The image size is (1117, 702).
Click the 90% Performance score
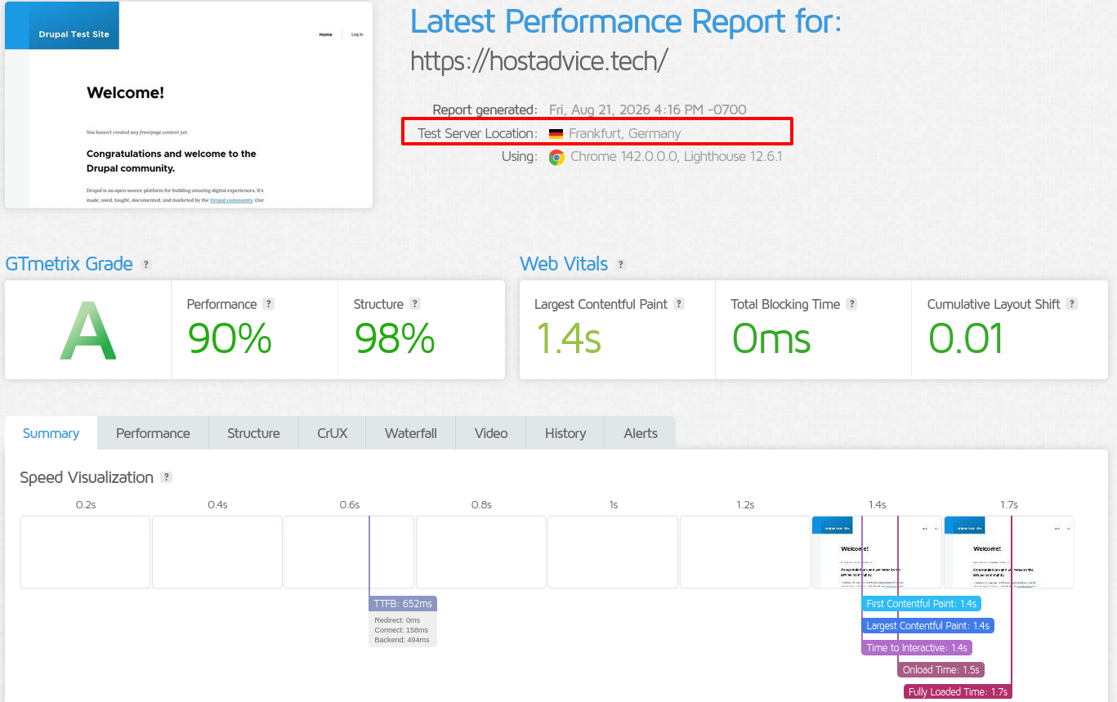click(x=230, y=338)
